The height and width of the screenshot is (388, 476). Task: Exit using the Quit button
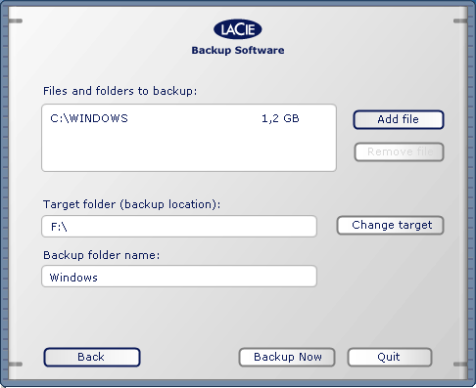[x=390, y=357]
